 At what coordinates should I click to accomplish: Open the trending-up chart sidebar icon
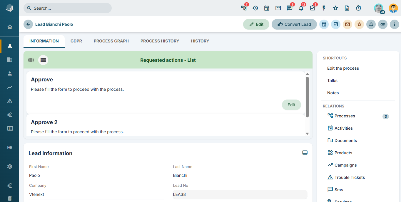(x=10, y=87)
